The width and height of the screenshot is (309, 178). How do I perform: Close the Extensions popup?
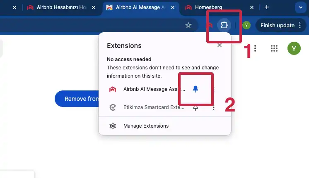tap(220, 45)
